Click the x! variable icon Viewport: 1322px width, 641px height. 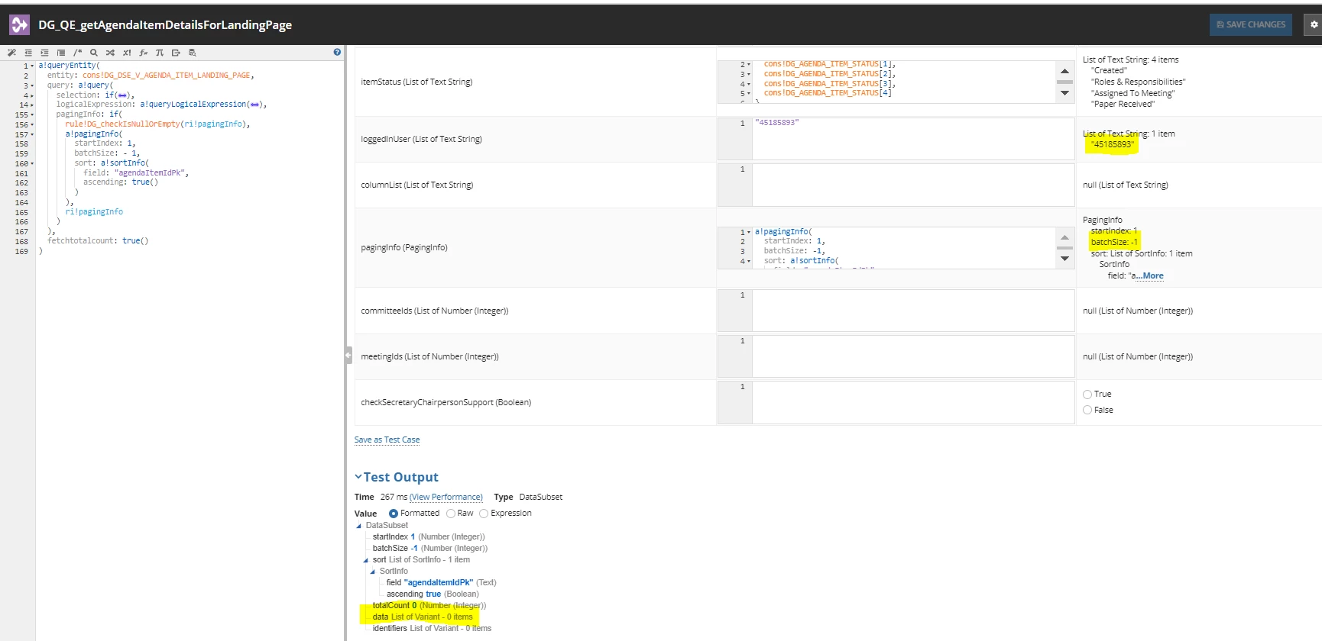pyautogui.click(x=127, y=53)
